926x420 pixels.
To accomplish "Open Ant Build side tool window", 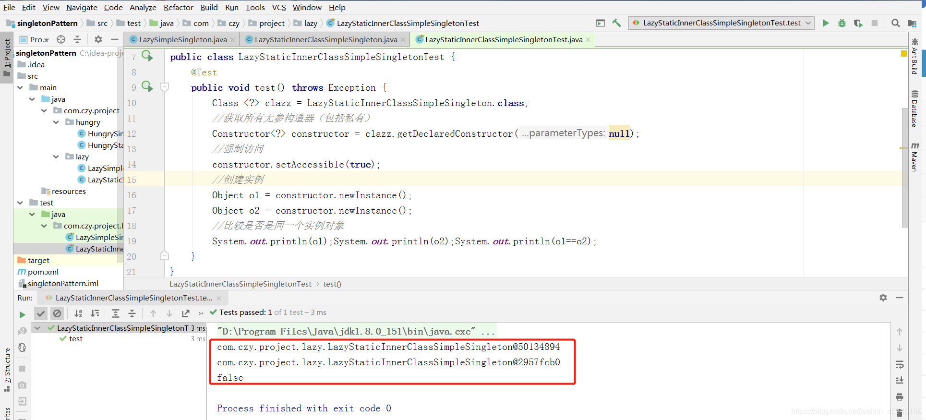I will 914,56.
